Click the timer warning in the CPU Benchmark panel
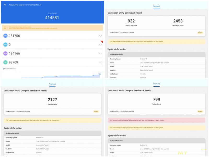 (156, 42)
